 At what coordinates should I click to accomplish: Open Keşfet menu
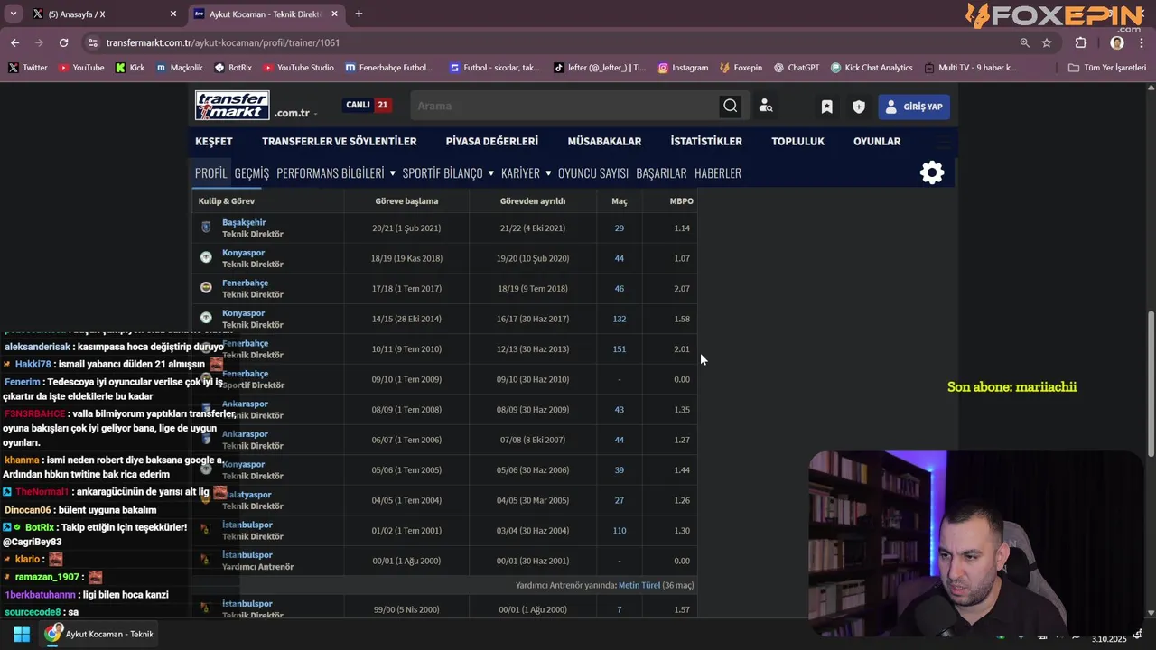coord(214,141)
